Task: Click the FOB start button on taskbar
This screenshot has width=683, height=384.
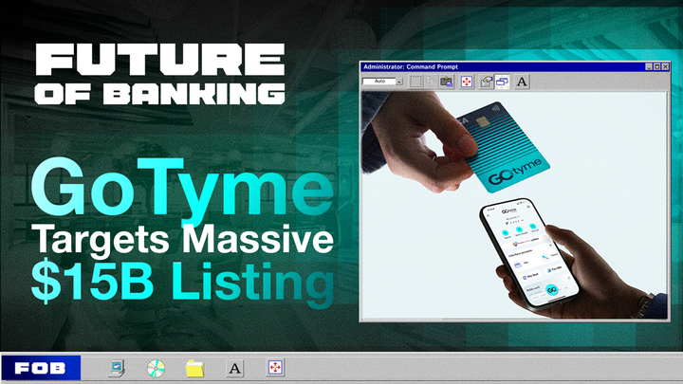Action: (41, 368)
